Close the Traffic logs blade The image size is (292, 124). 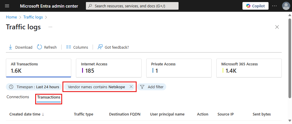277,27
